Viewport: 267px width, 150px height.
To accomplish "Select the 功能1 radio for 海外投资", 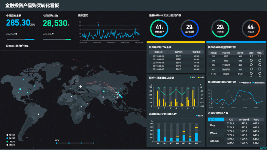I will (x=251, y=69).
